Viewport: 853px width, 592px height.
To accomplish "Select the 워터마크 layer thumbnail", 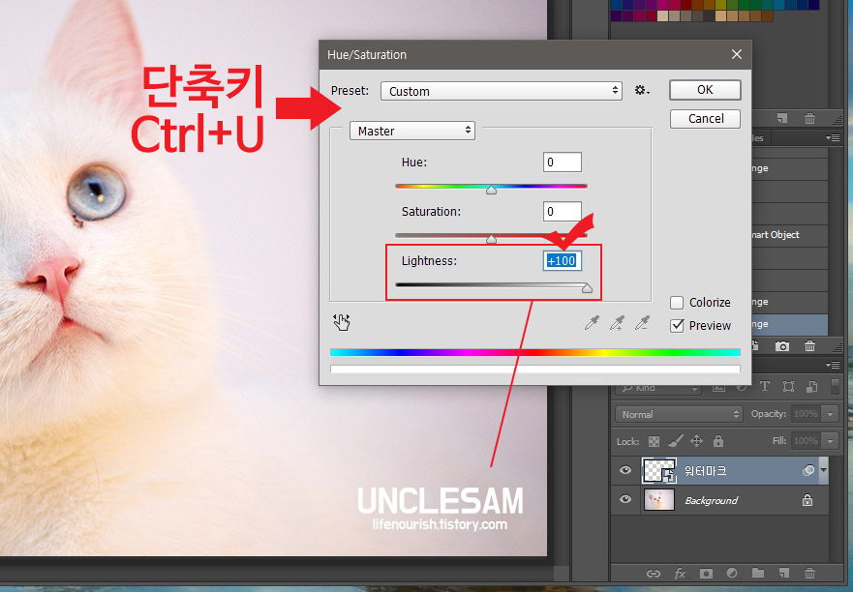I will [x=658, y=471].
